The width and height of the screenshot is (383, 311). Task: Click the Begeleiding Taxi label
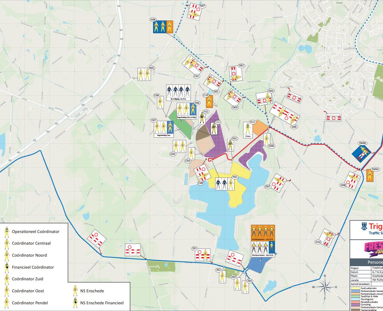point(163,135)
